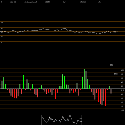This screenshot has height=125, width=125.
Task: Click the tallest green bar in MR histogram
Action: [x=84, y=79]
